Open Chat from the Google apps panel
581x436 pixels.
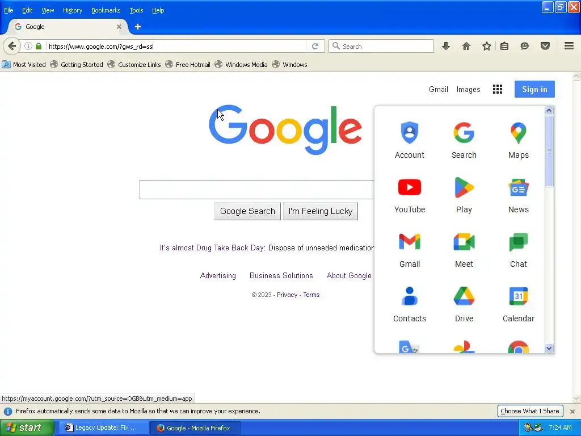coord(519,250)
